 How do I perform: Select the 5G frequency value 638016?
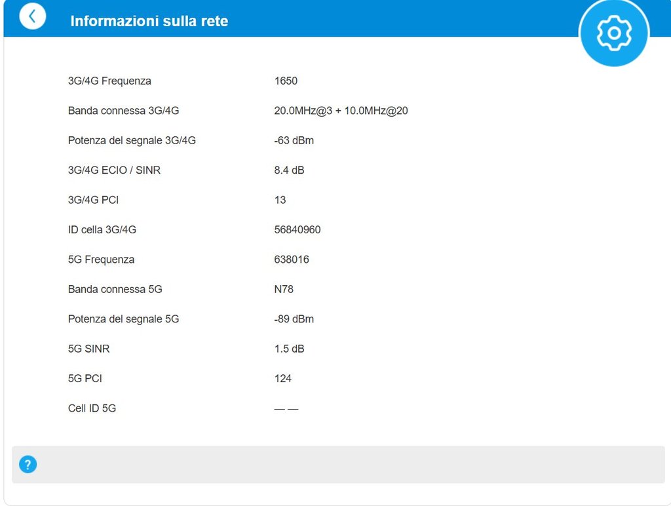292,260
